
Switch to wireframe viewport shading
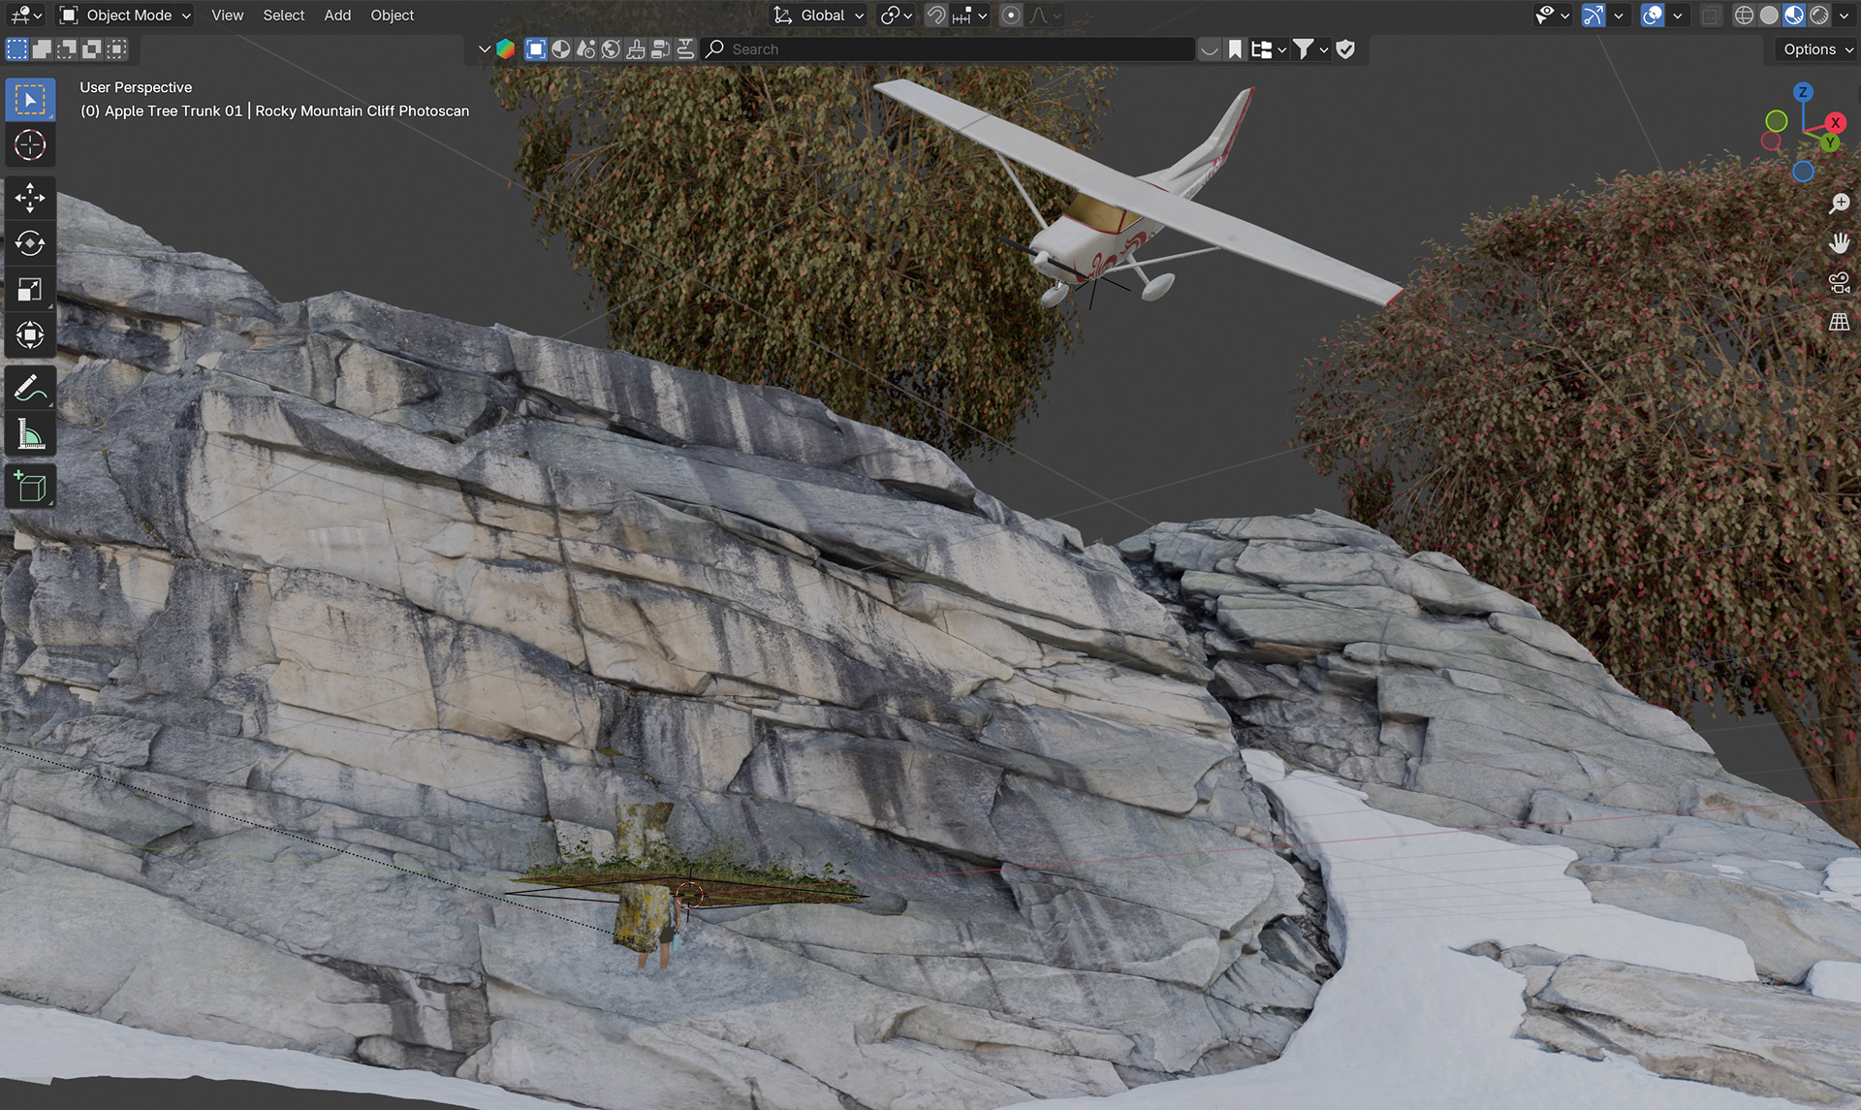(x=1744, y=16)
